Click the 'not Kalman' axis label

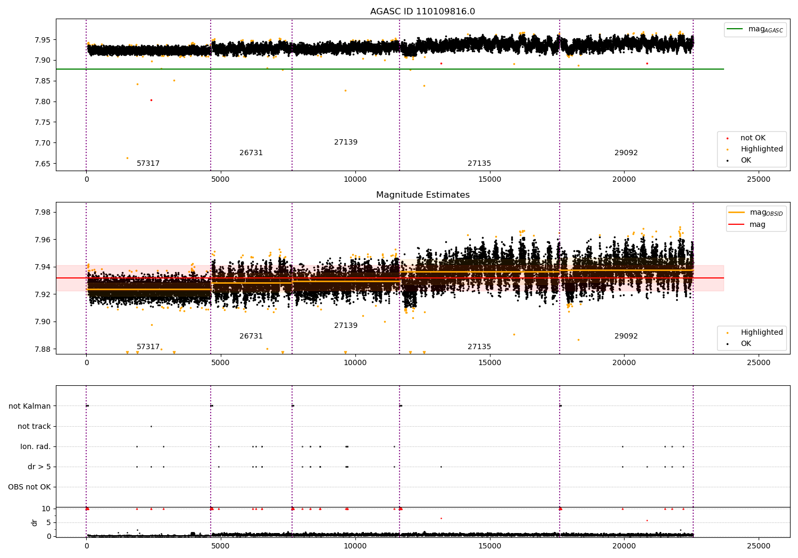point(30,407)
